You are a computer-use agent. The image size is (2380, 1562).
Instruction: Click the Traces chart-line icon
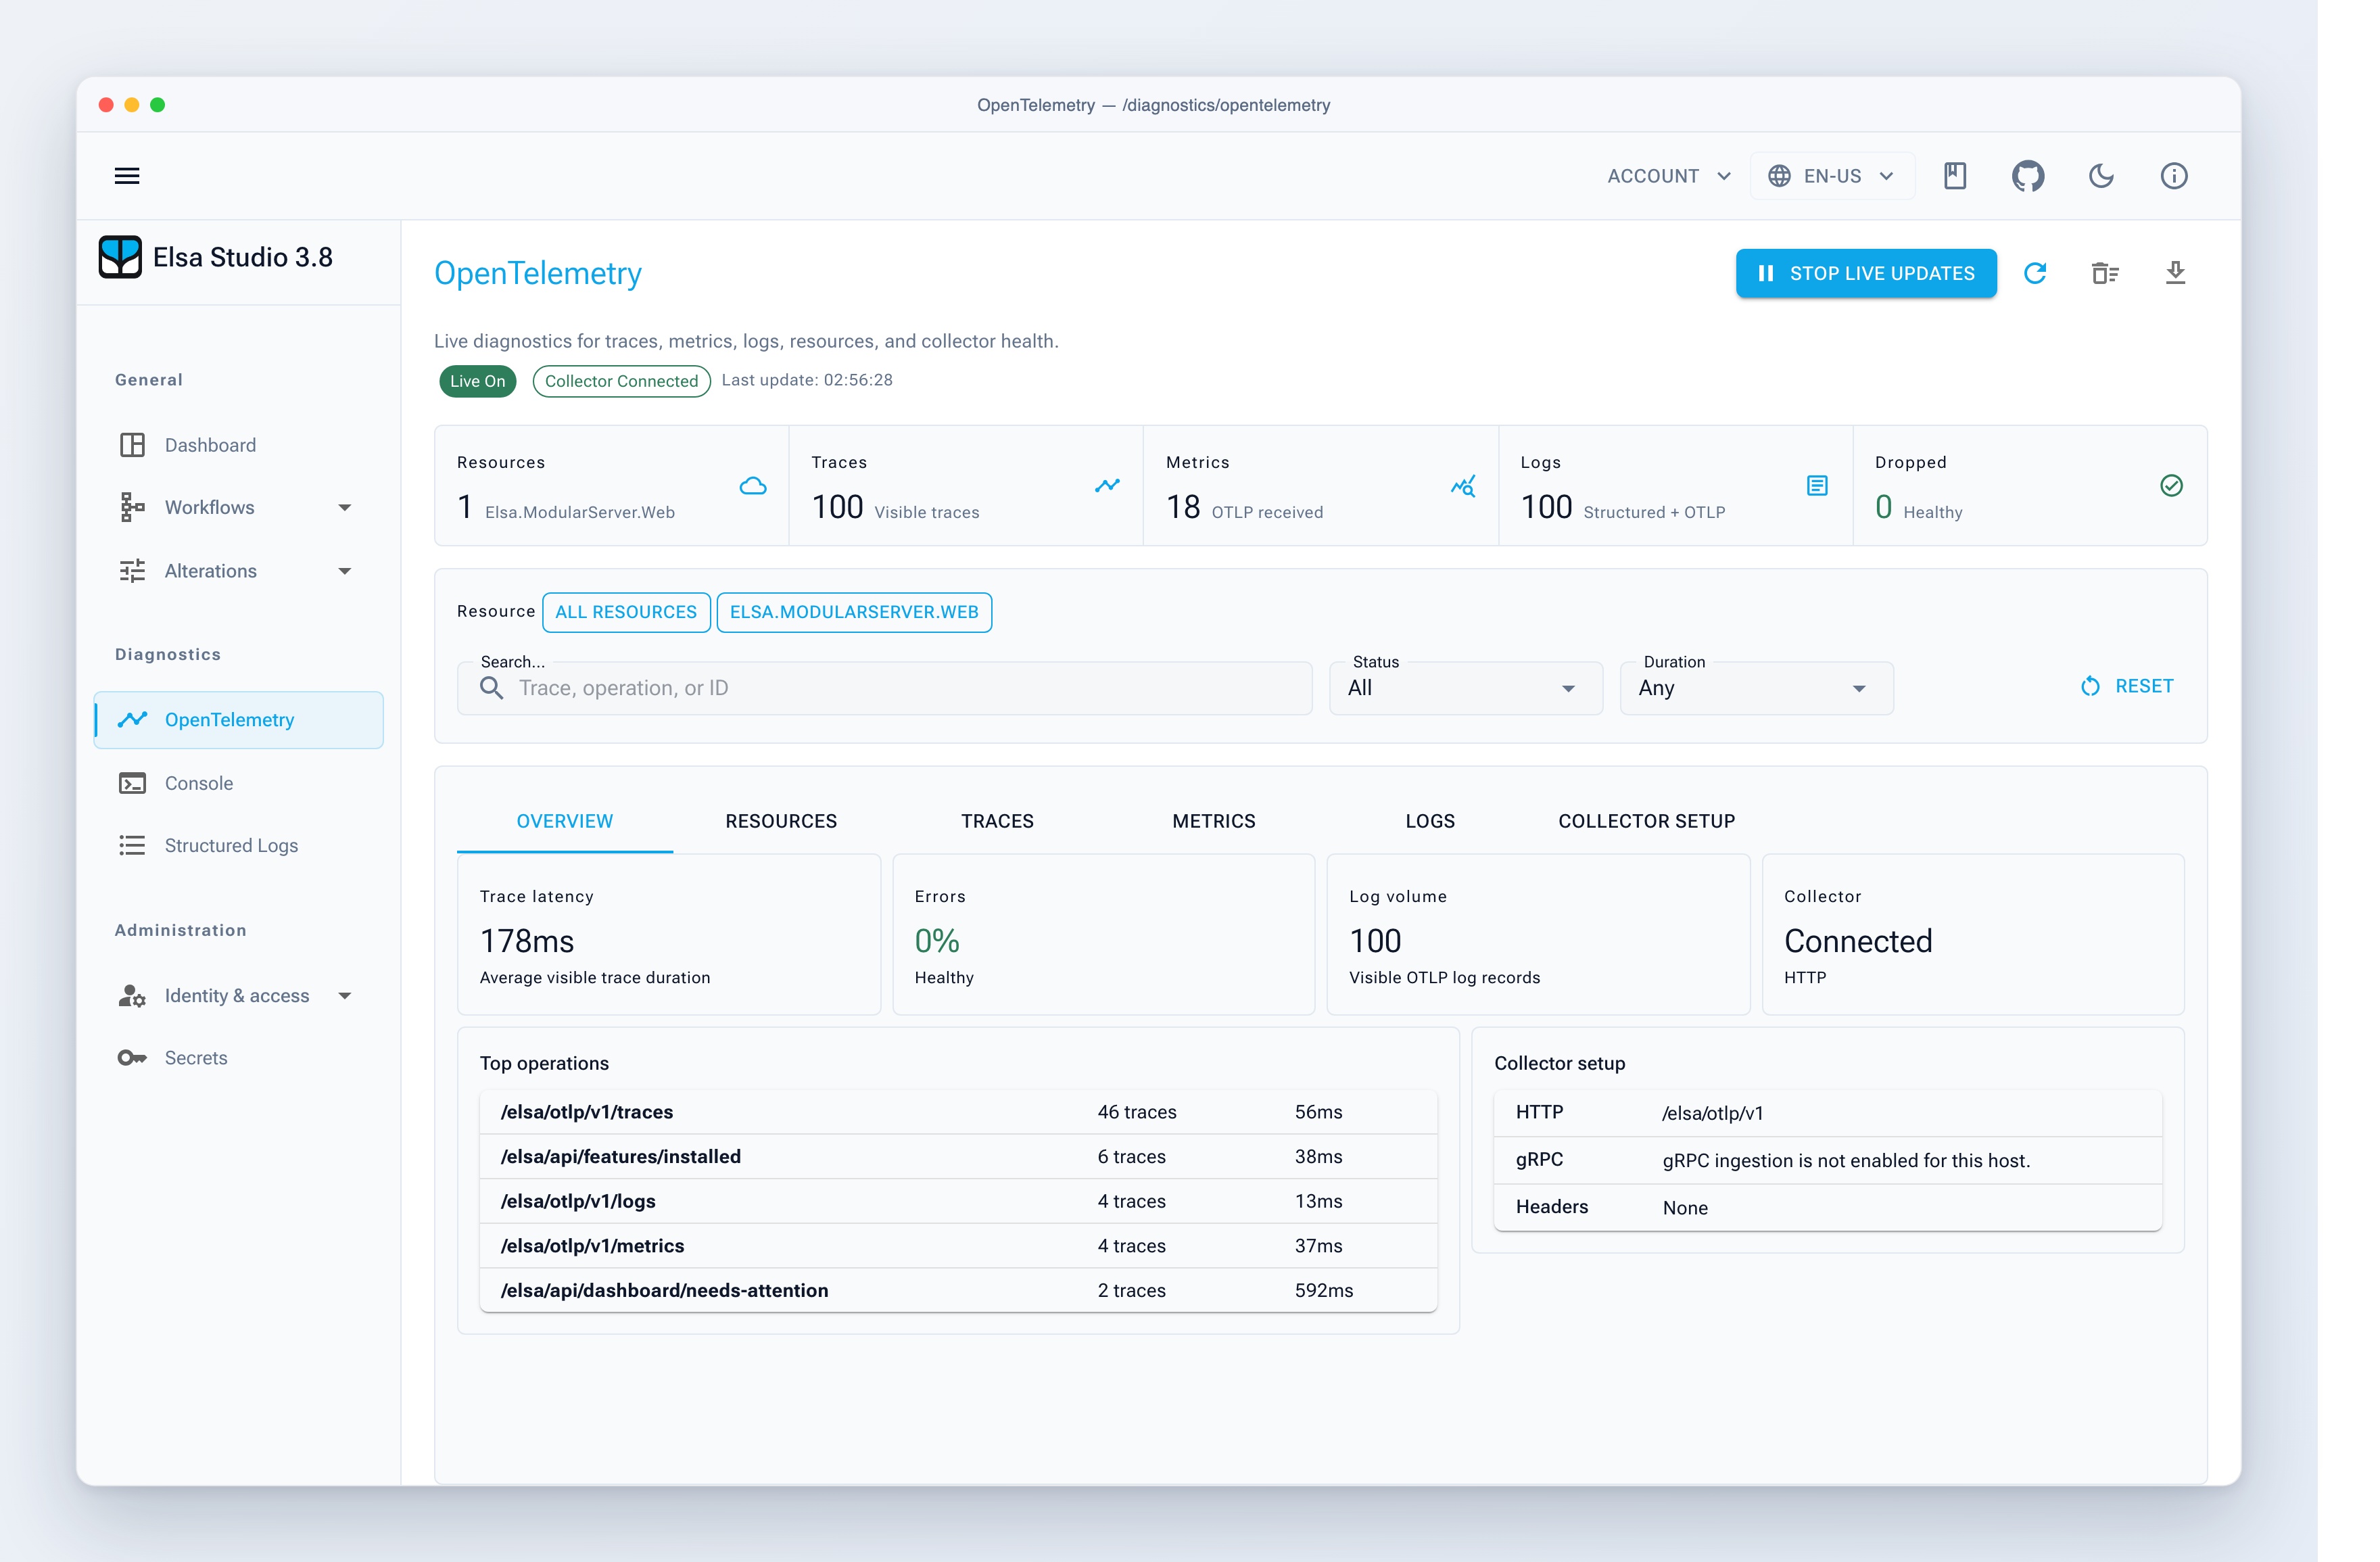pos(1107,486)
